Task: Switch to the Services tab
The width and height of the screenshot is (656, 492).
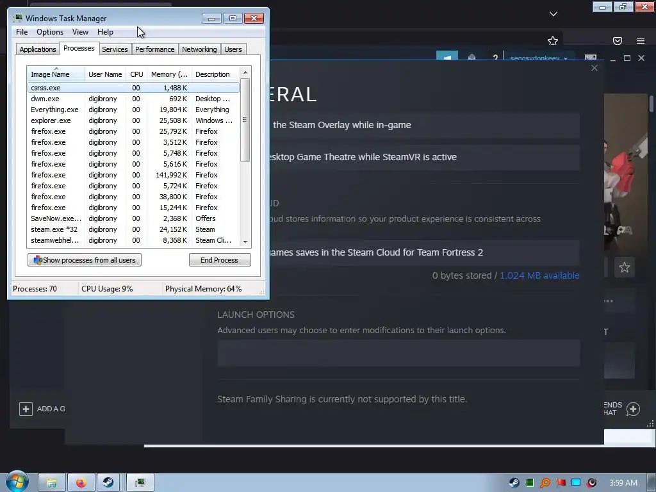Action: pyautogui.click(x=115, y=49)
